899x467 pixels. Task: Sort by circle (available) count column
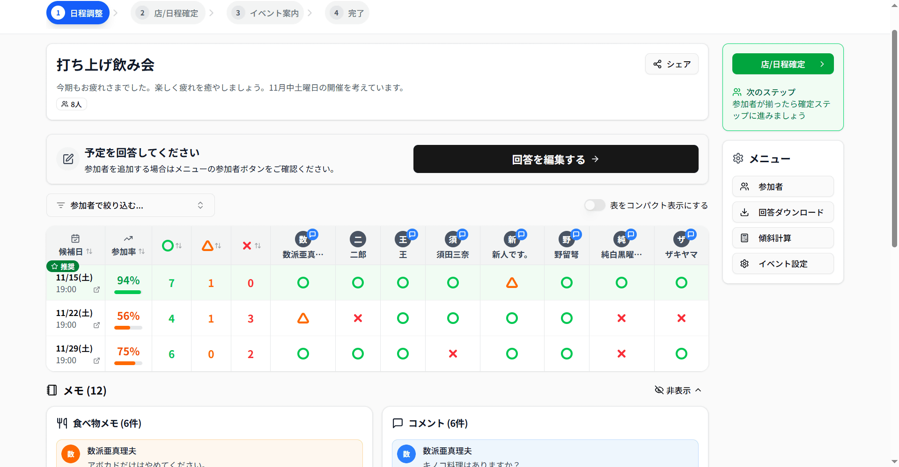[x=171, y=246]
